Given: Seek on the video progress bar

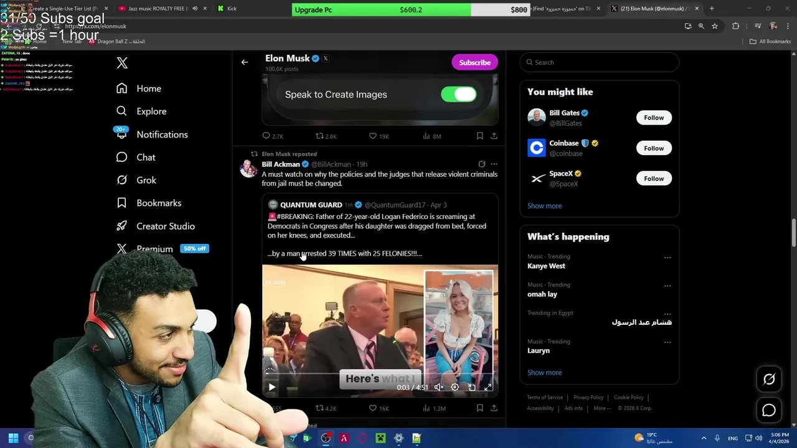Looking at the screenshot, I should (380, 374).
